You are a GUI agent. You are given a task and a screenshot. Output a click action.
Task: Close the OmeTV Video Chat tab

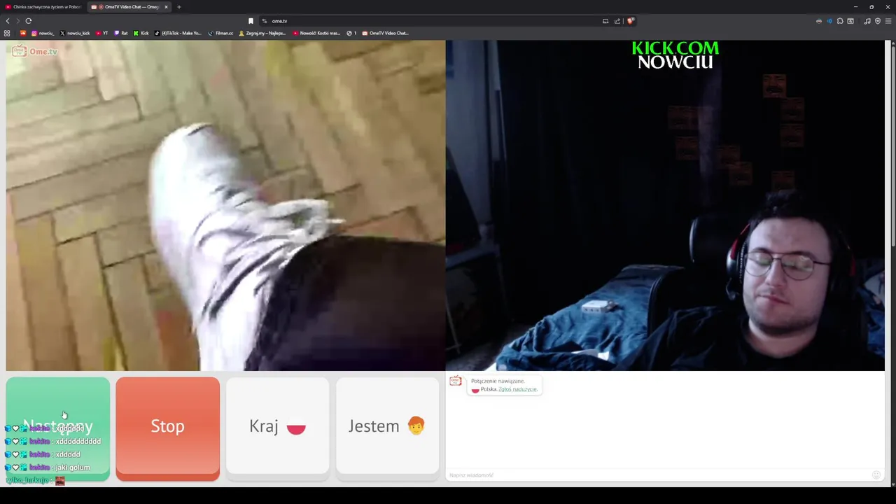point(166,7)
